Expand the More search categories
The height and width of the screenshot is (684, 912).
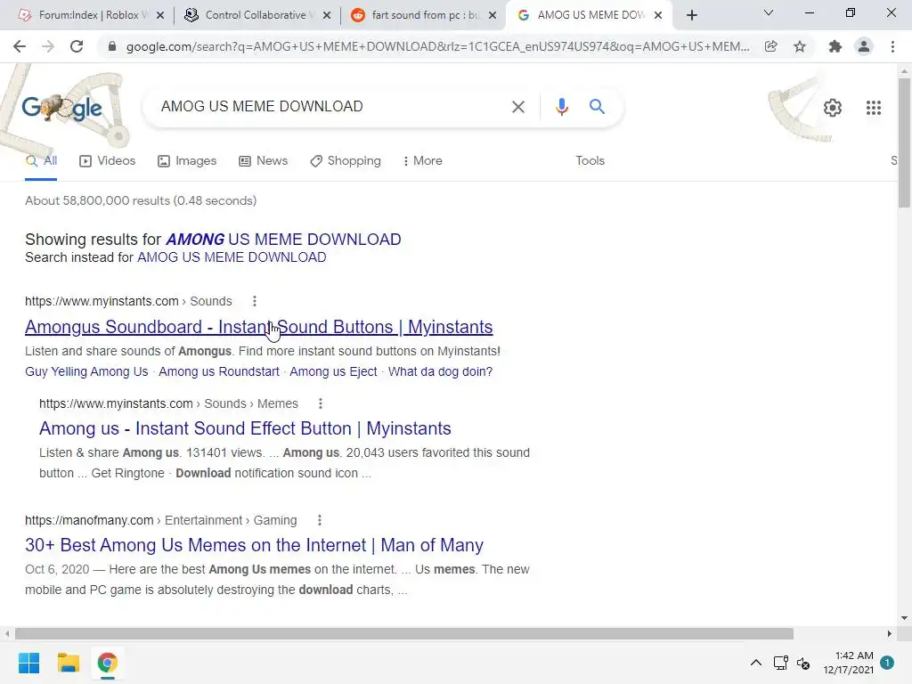(422, 161)
